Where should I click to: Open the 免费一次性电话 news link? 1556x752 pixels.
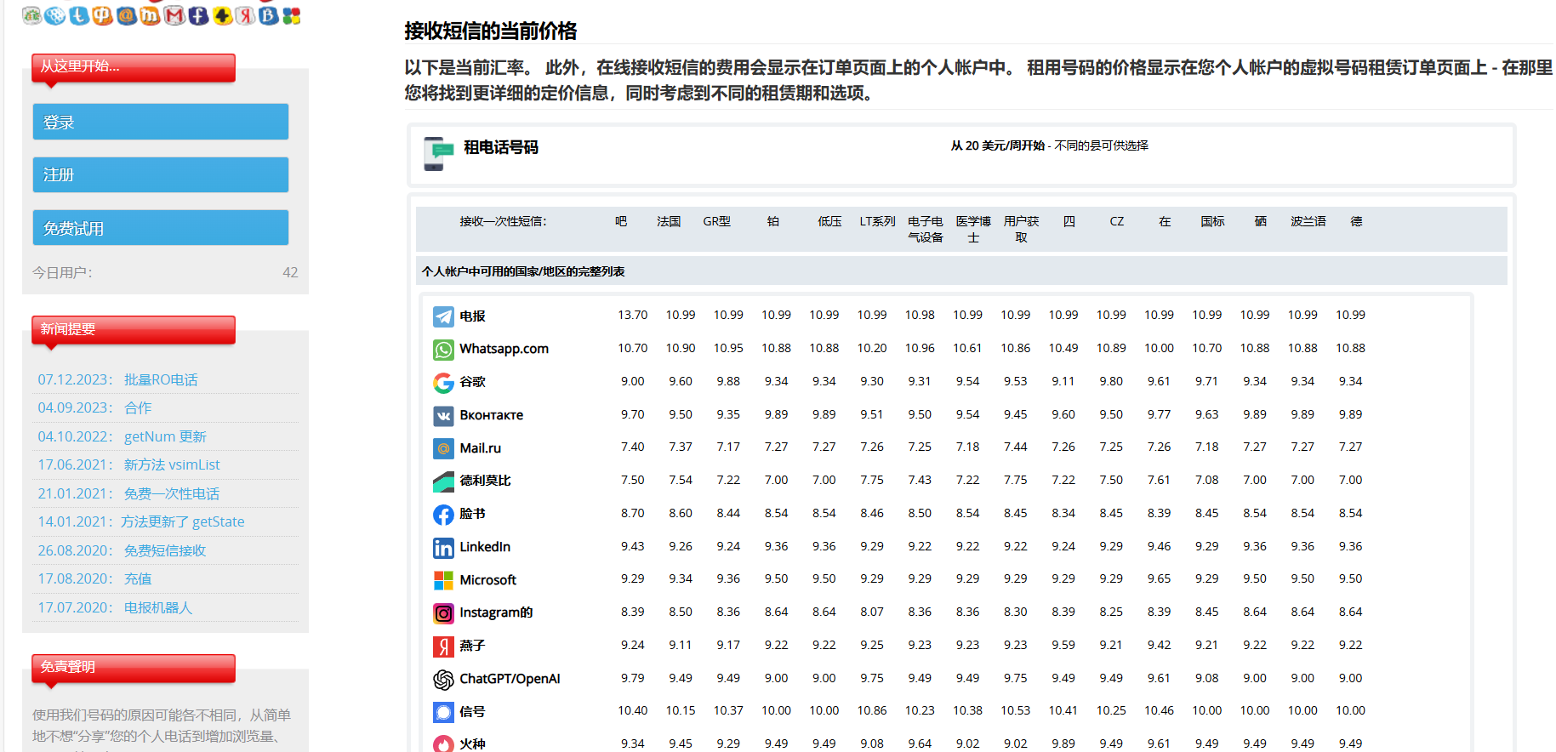coord(172,493)
